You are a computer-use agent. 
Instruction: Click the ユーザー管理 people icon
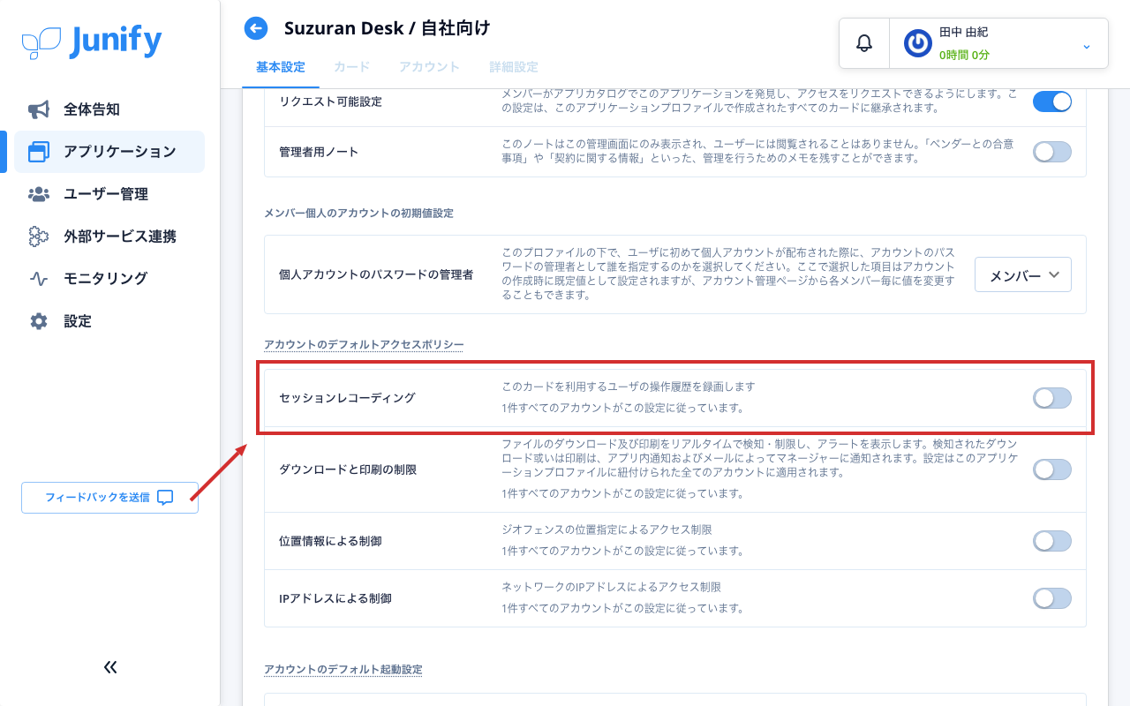click(x=39, y=194)
